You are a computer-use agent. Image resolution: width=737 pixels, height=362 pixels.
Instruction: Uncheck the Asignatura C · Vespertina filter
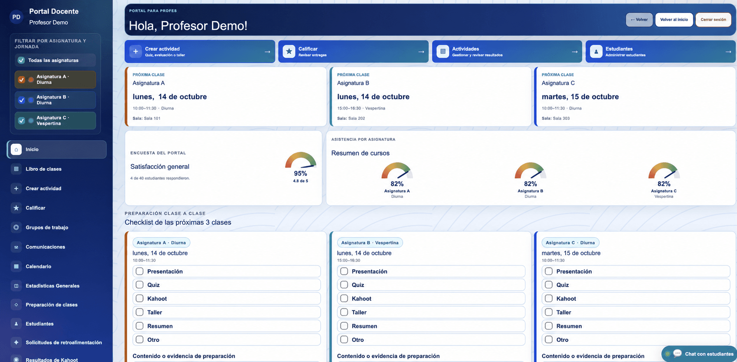click(21, 121)
